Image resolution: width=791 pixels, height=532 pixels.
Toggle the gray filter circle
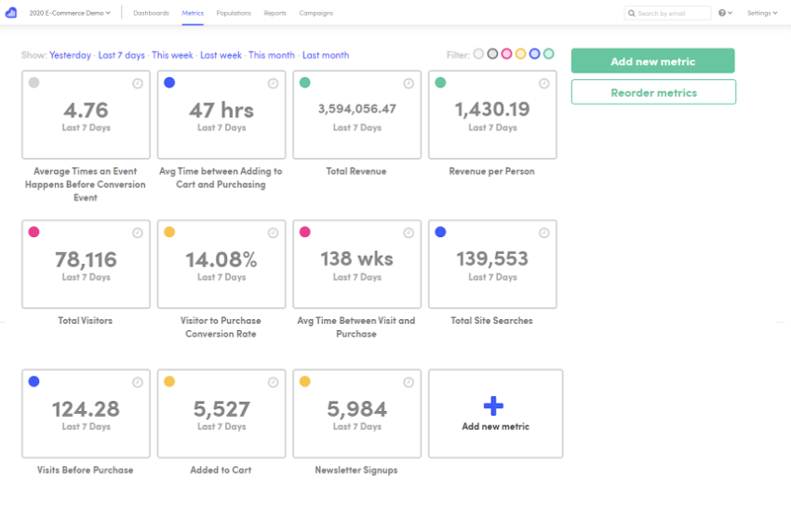pyautogui.click(x=492, y=54)
